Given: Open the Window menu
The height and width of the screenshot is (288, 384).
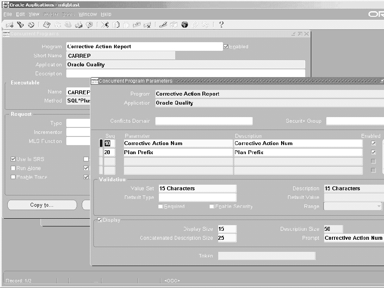Looking at the screenshot, I should (x=88, y=14).
